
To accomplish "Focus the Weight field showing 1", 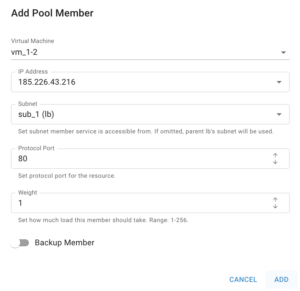I will (x=150, y=203).
